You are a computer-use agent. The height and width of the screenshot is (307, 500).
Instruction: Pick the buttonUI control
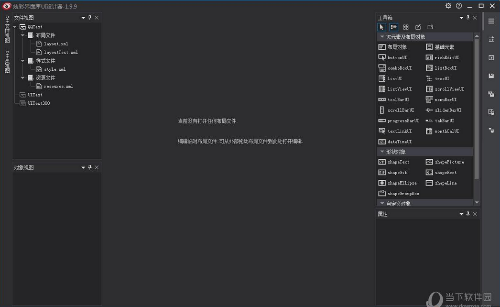[x=392, y=58]
